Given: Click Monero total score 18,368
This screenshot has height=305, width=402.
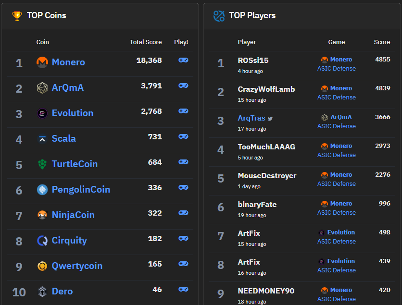Looking at the screenshot, I should point(149,61).
